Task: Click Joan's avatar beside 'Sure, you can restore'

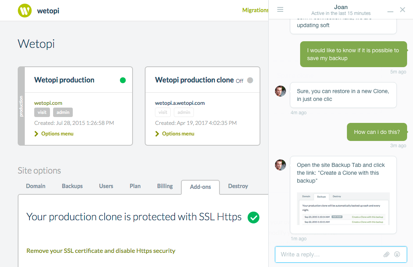Action: 280,91
